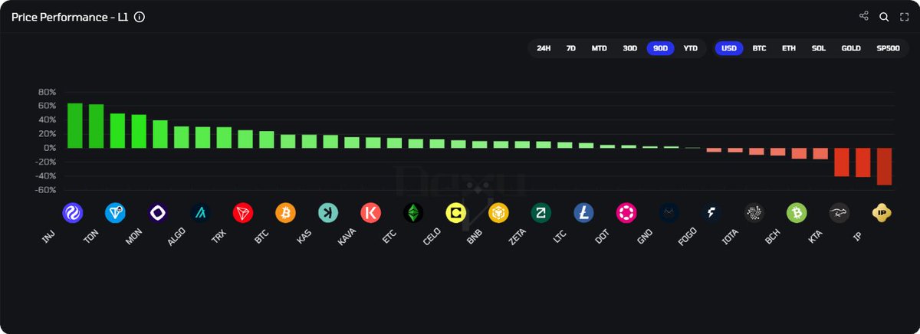Open the share icon in the chart header

click(864, 16)
